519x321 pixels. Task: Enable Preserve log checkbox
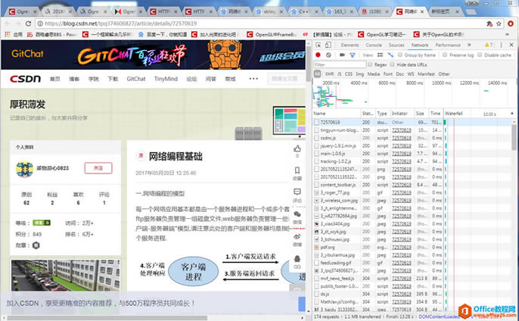445,55
